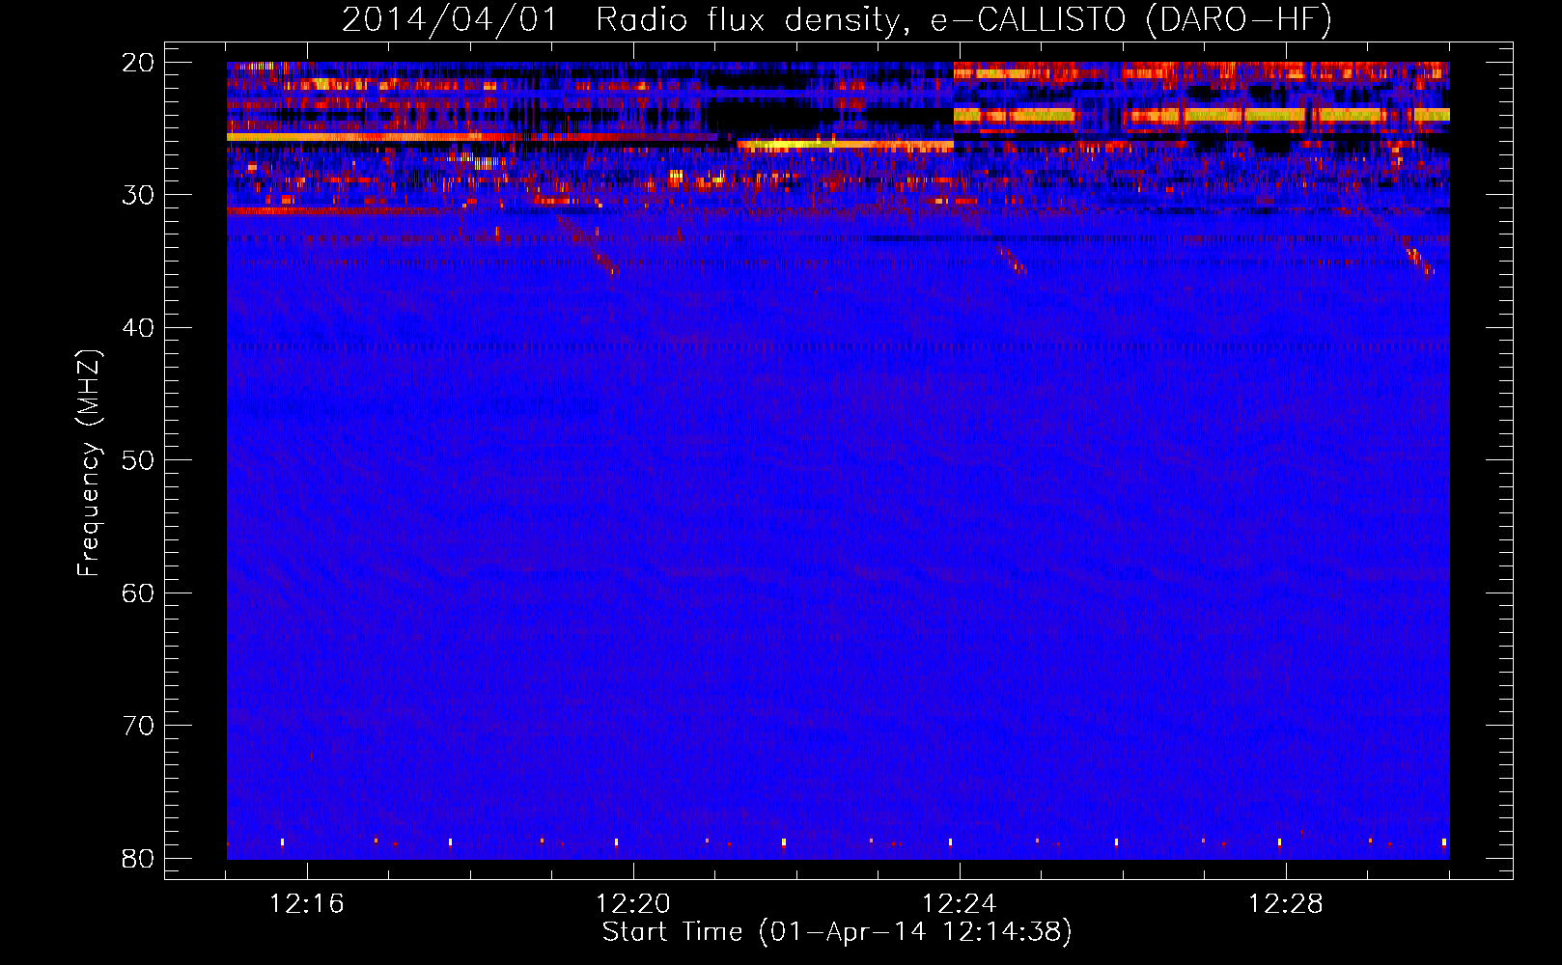The image size is (1562, 965).
Task: Click the 12:24 time tick label
Action: click(960, 904)
